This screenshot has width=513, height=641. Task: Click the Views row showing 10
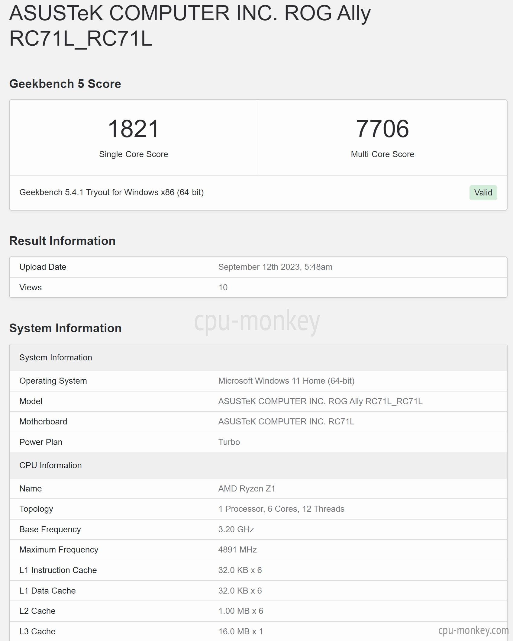click(x=258, y=287)
